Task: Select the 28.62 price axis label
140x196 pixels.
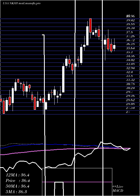Action: (x=130, y=100)
